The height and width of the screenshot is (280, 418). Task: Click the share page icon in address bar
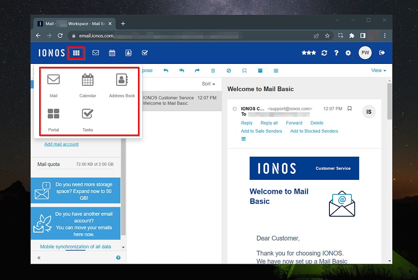316,35
